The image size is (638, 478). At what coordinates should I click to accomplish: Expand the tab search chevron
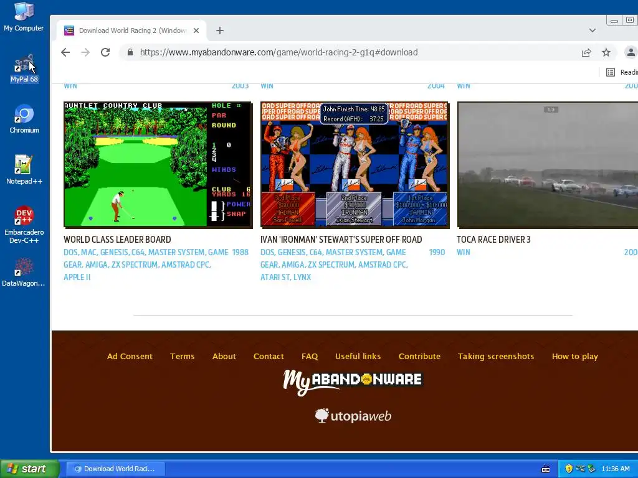[x=593, y=30]
